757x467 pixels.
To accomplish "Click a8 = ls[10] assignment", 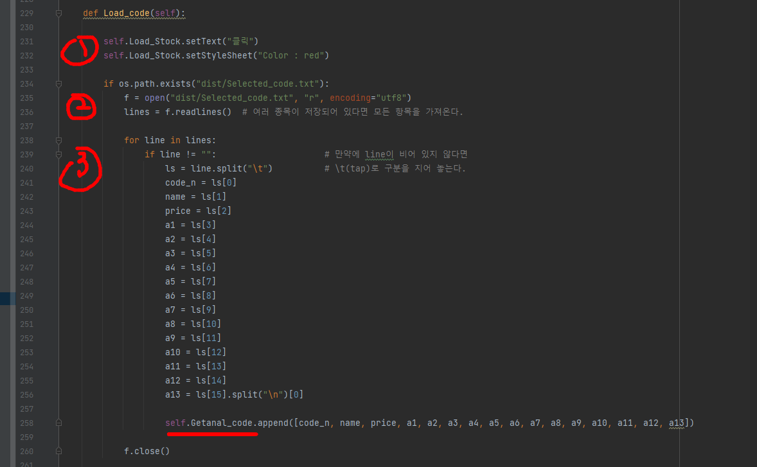I will (x=193, y=324).
